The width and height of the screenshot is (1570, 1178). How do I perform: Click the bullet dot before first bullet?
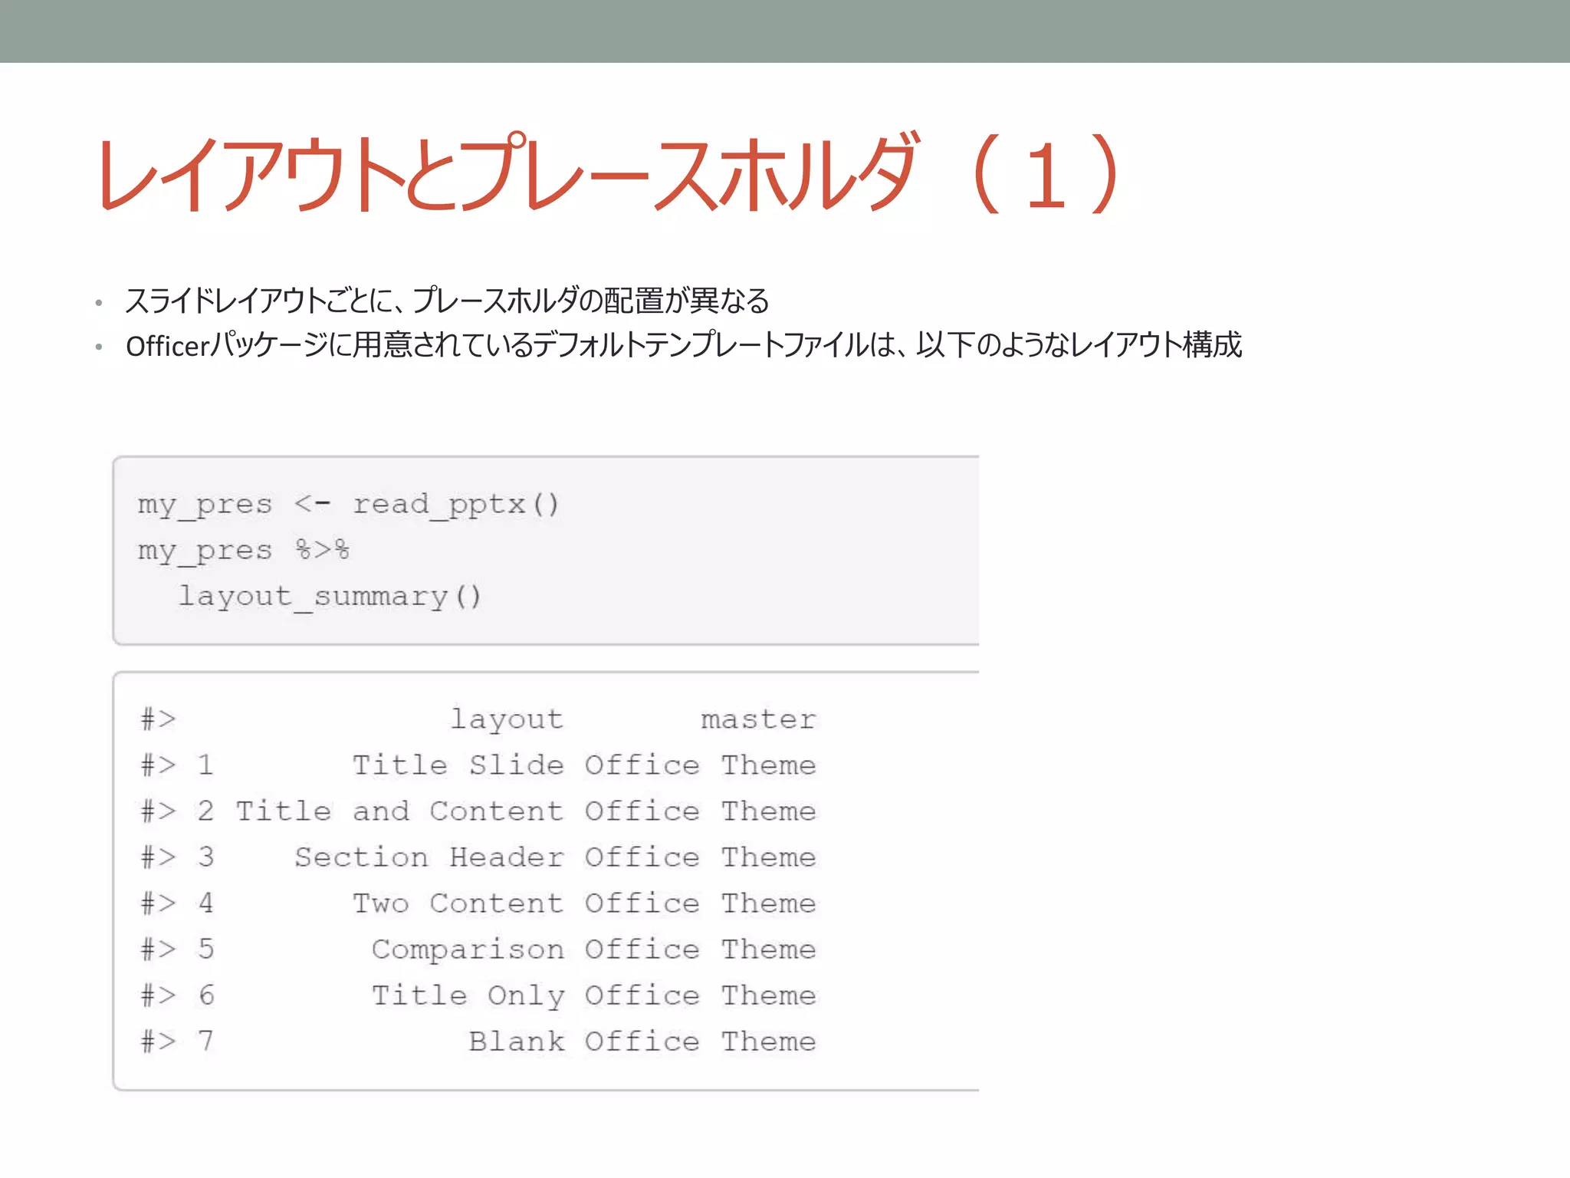click(99, 304)
